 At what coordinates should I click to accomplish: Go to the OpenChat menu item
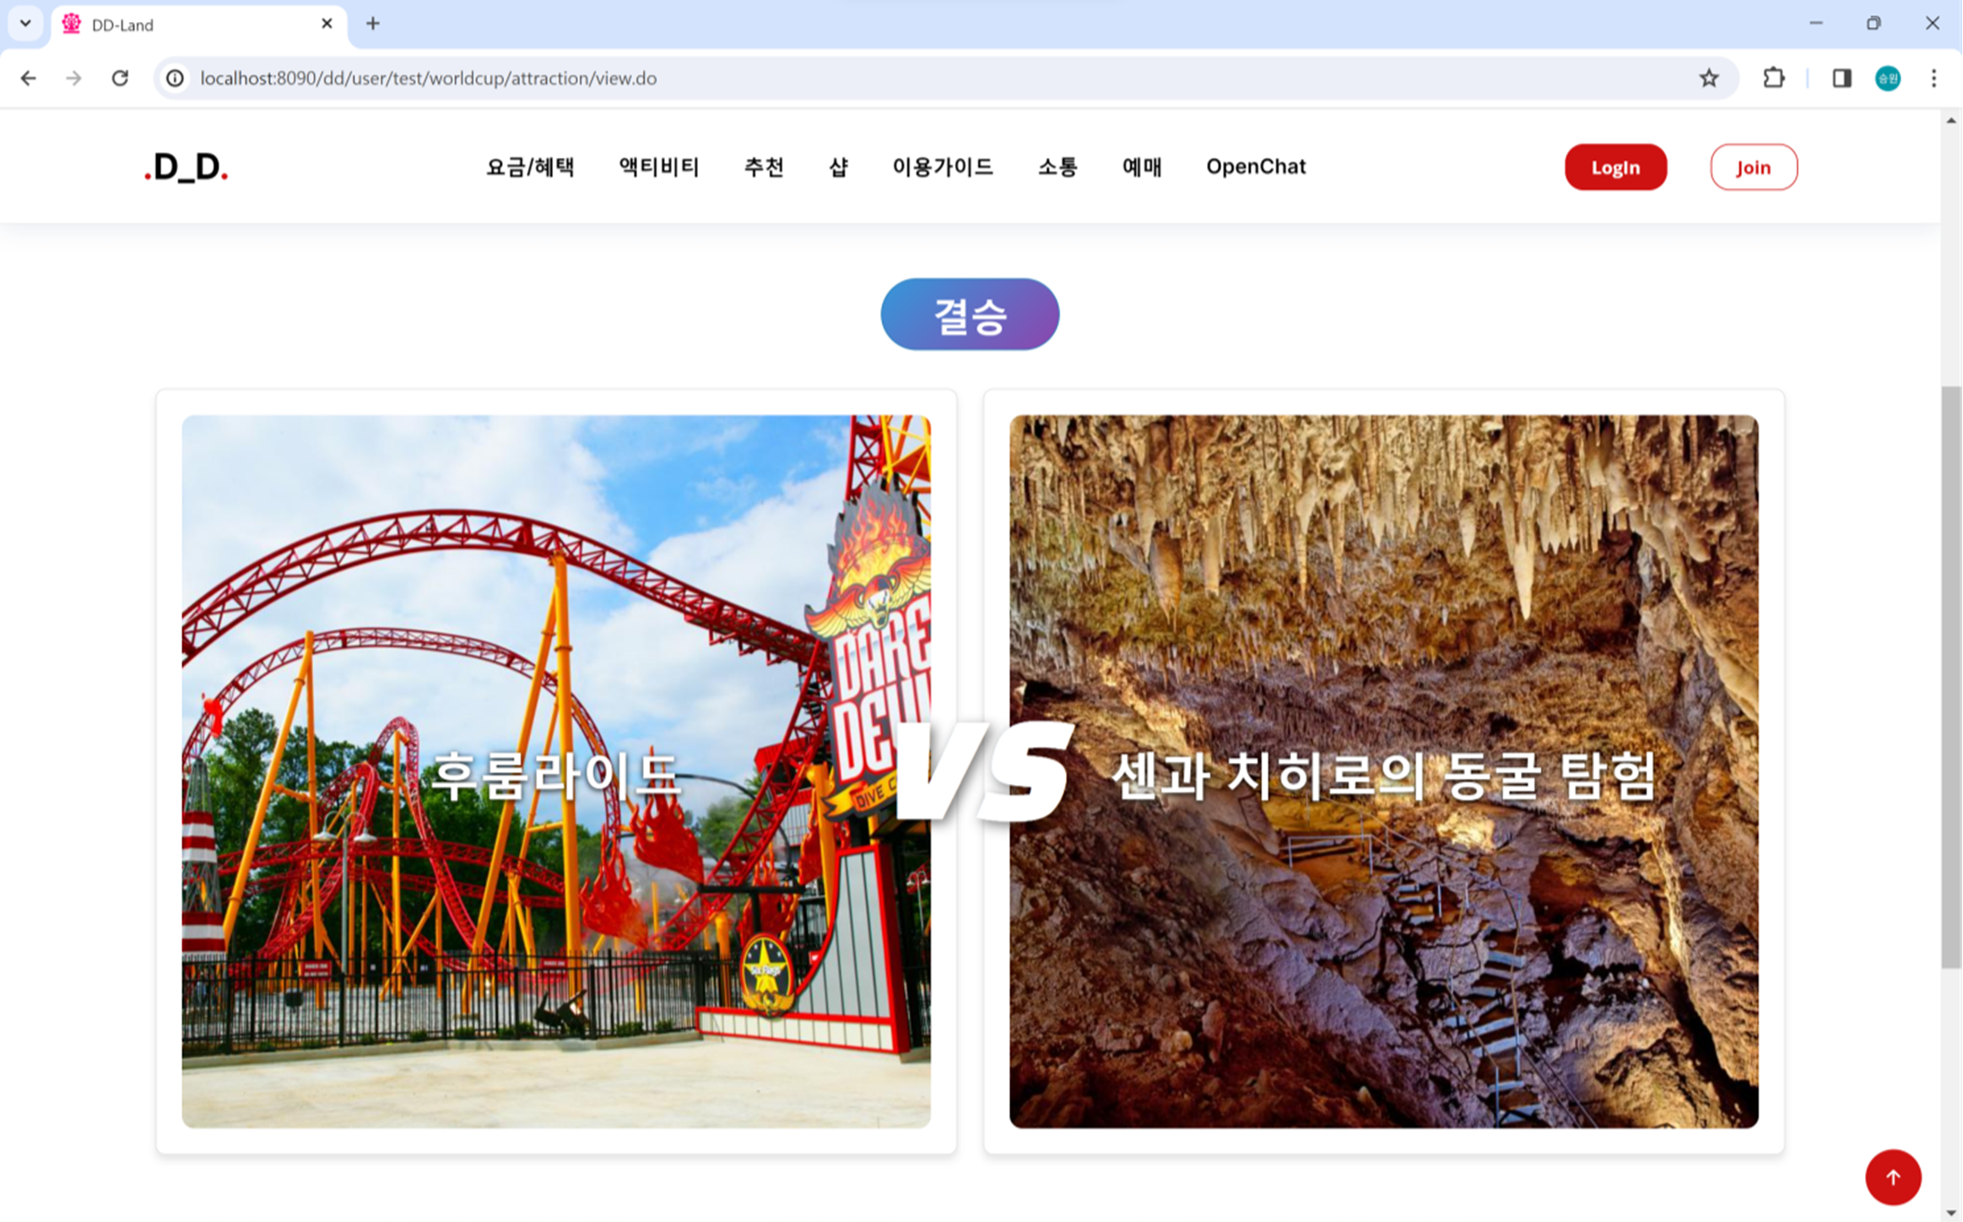pyautogui.click(x=1256, y=167)
